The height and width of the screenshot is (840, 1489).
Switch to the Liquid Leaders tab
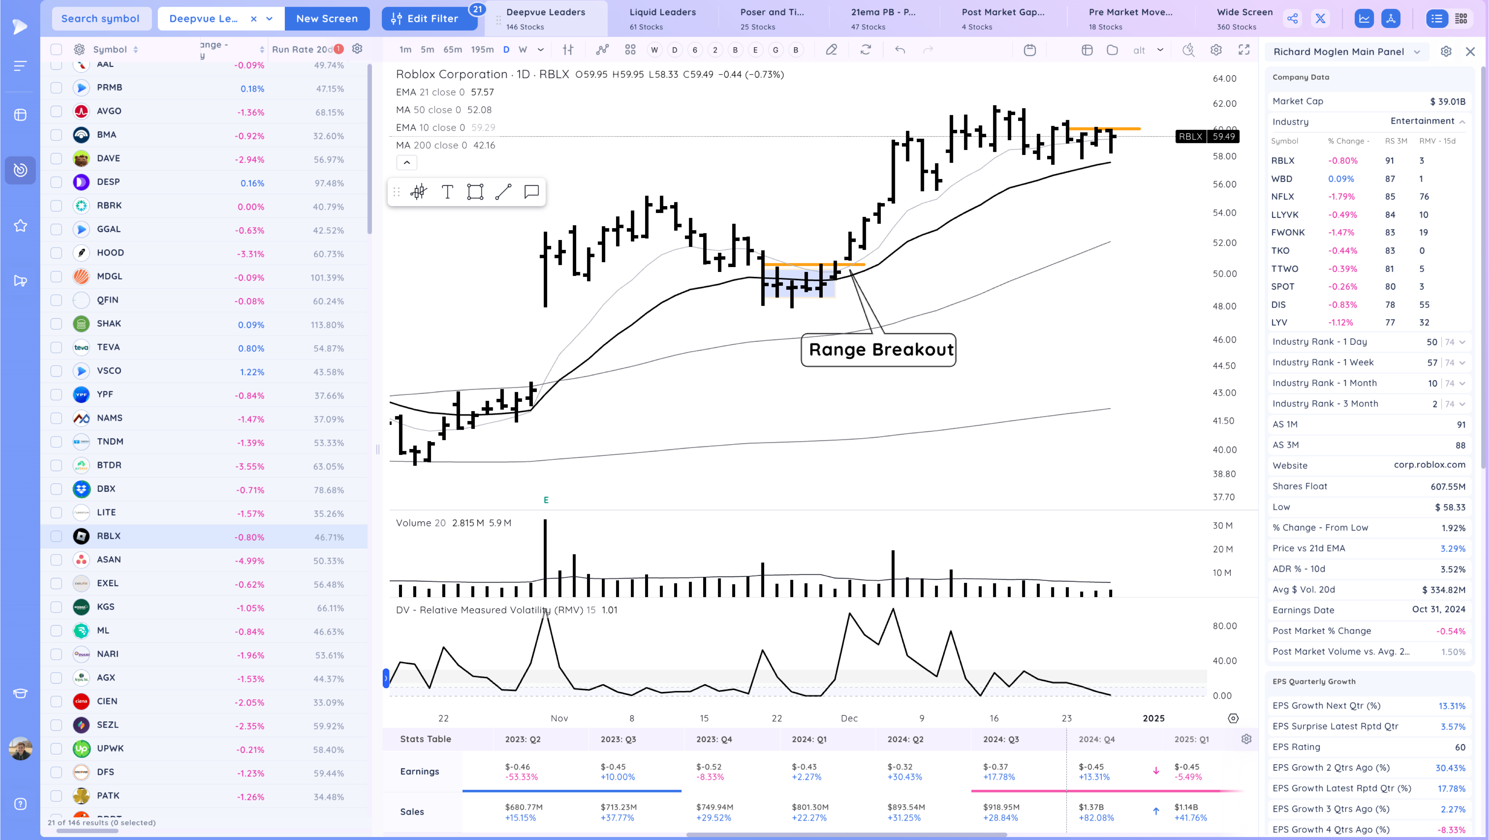pyautogui.click(x=663, y=19)
